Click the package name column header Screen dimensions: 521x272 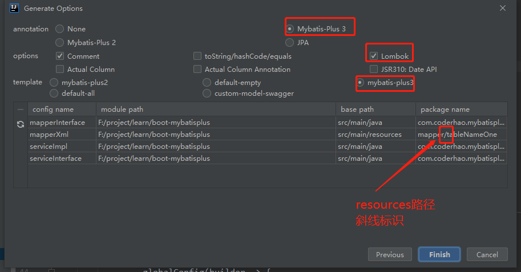[x=462, y=109]
